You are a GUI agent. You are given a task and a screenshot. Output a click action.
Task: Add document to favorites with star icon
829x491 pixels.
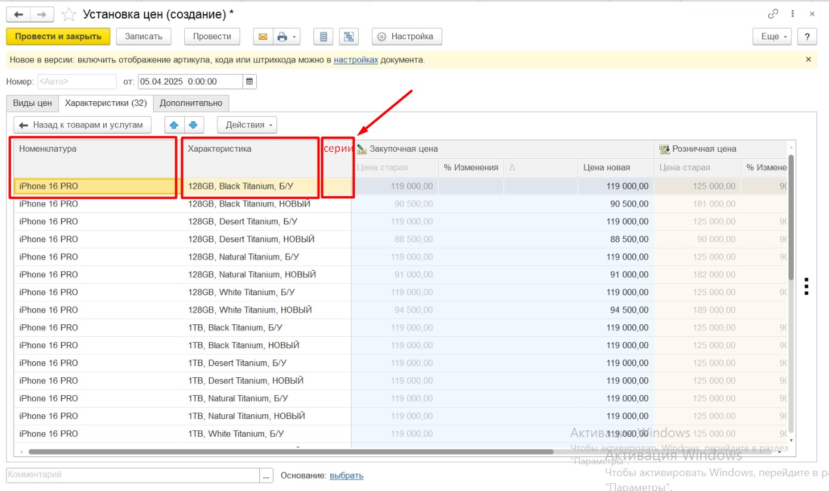click(x=69, y=14)
